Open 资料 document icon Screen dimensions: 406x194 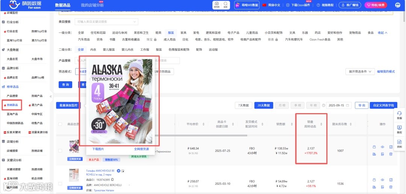(x=399, y=144)
